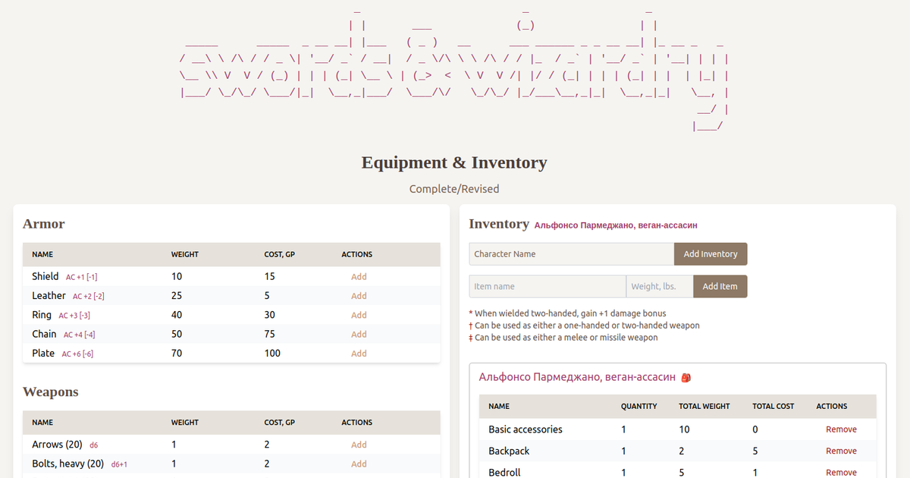
Task: Click the two-handed damage bonus footnote
Action: [568, 313]
